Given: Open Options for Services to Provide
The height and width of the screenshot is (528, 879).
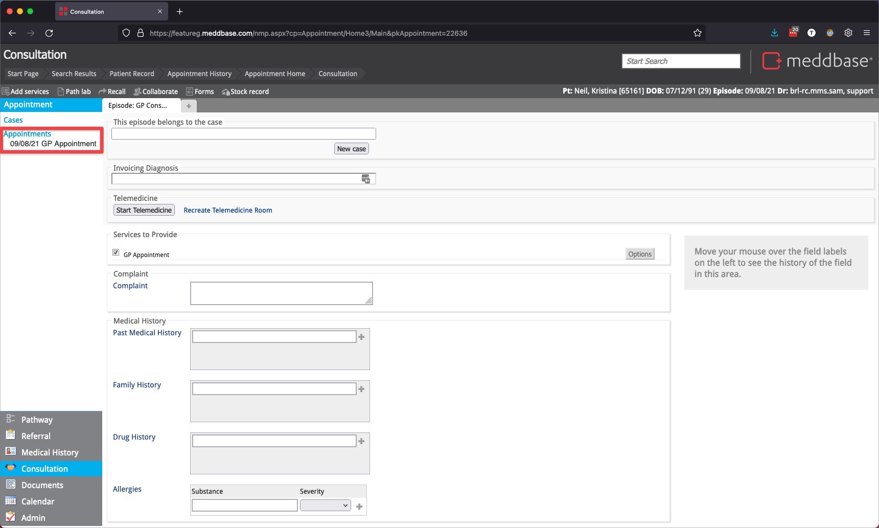Looking at the screenshot, I should 639,254.
